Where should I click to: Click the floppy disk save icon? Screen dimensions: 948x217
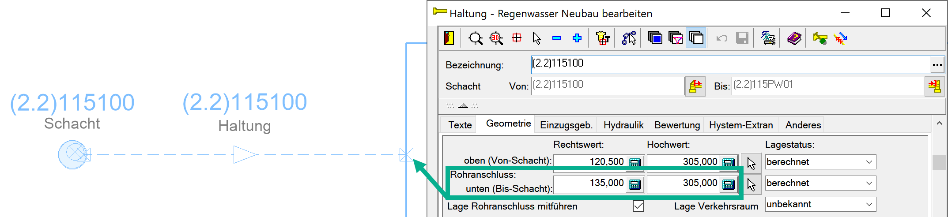pos(742,38)
